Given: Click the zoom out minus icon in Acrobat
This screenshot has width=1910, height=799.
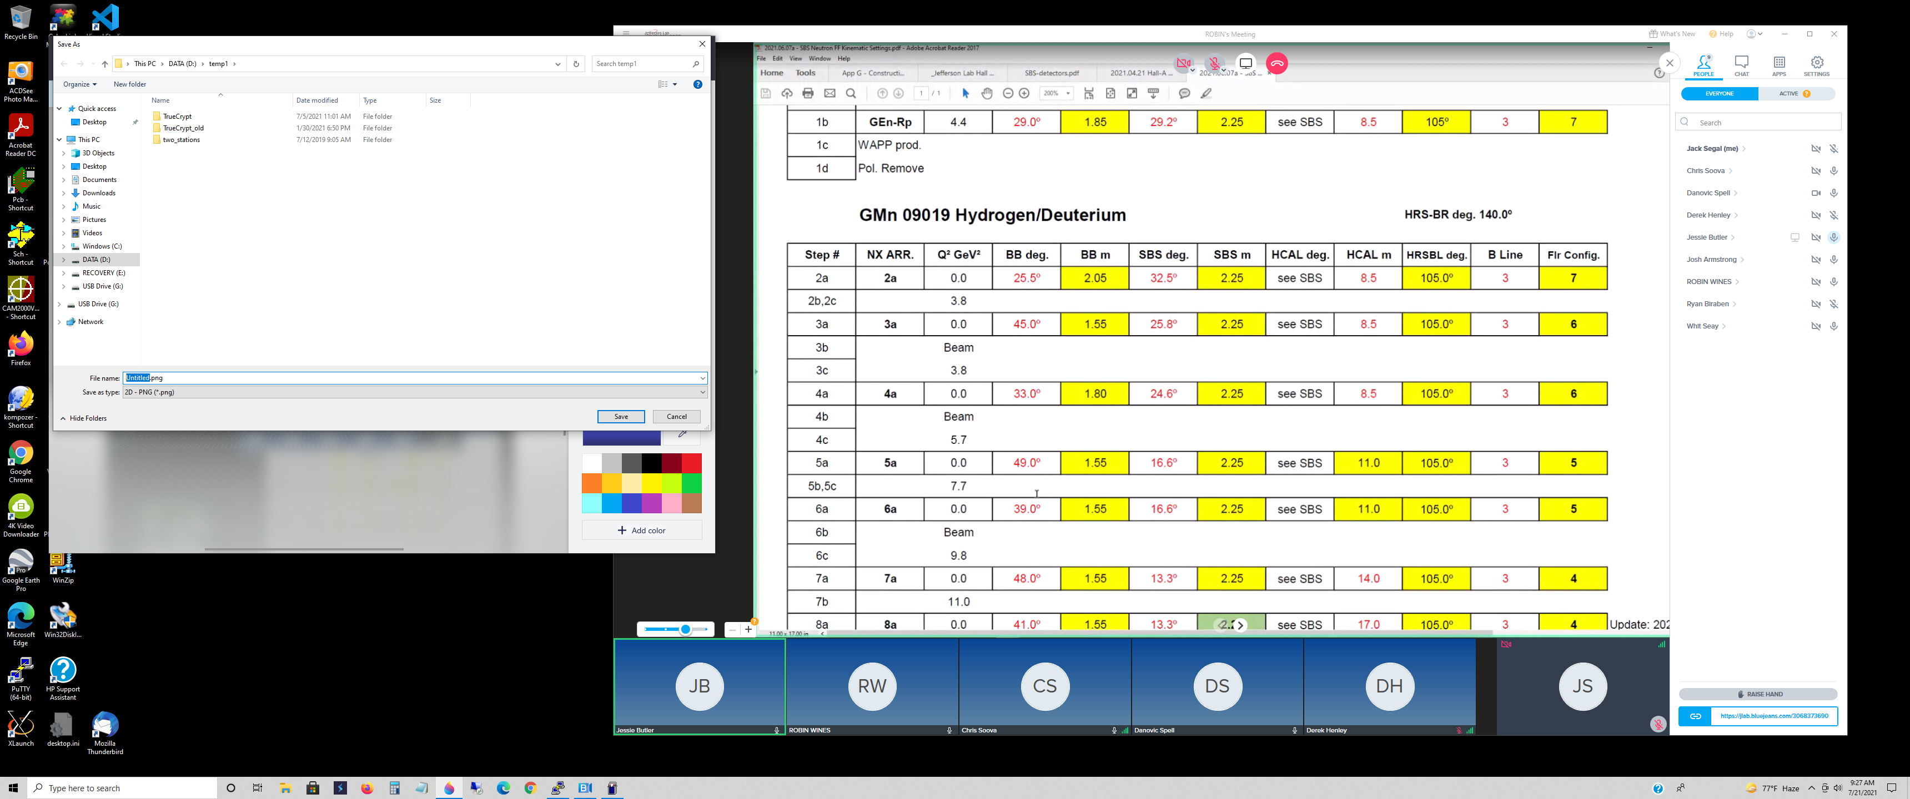Looking at the screenshot, I should pos(1008,93).
